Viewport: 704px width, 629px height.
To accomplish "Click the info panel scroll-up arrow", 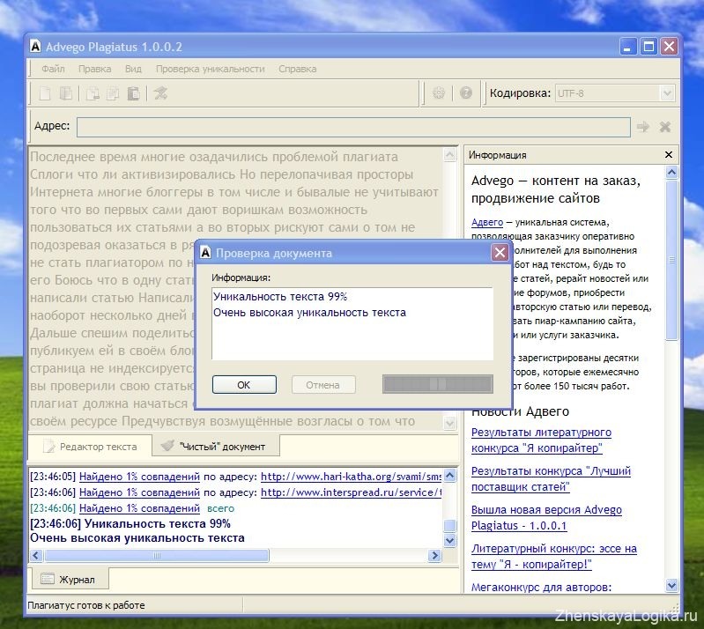I will pyautogui.click(x=671, y=173).
